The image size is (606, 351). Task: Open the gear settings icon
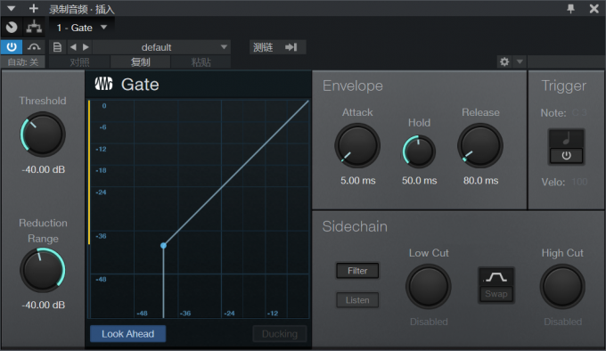504,61
